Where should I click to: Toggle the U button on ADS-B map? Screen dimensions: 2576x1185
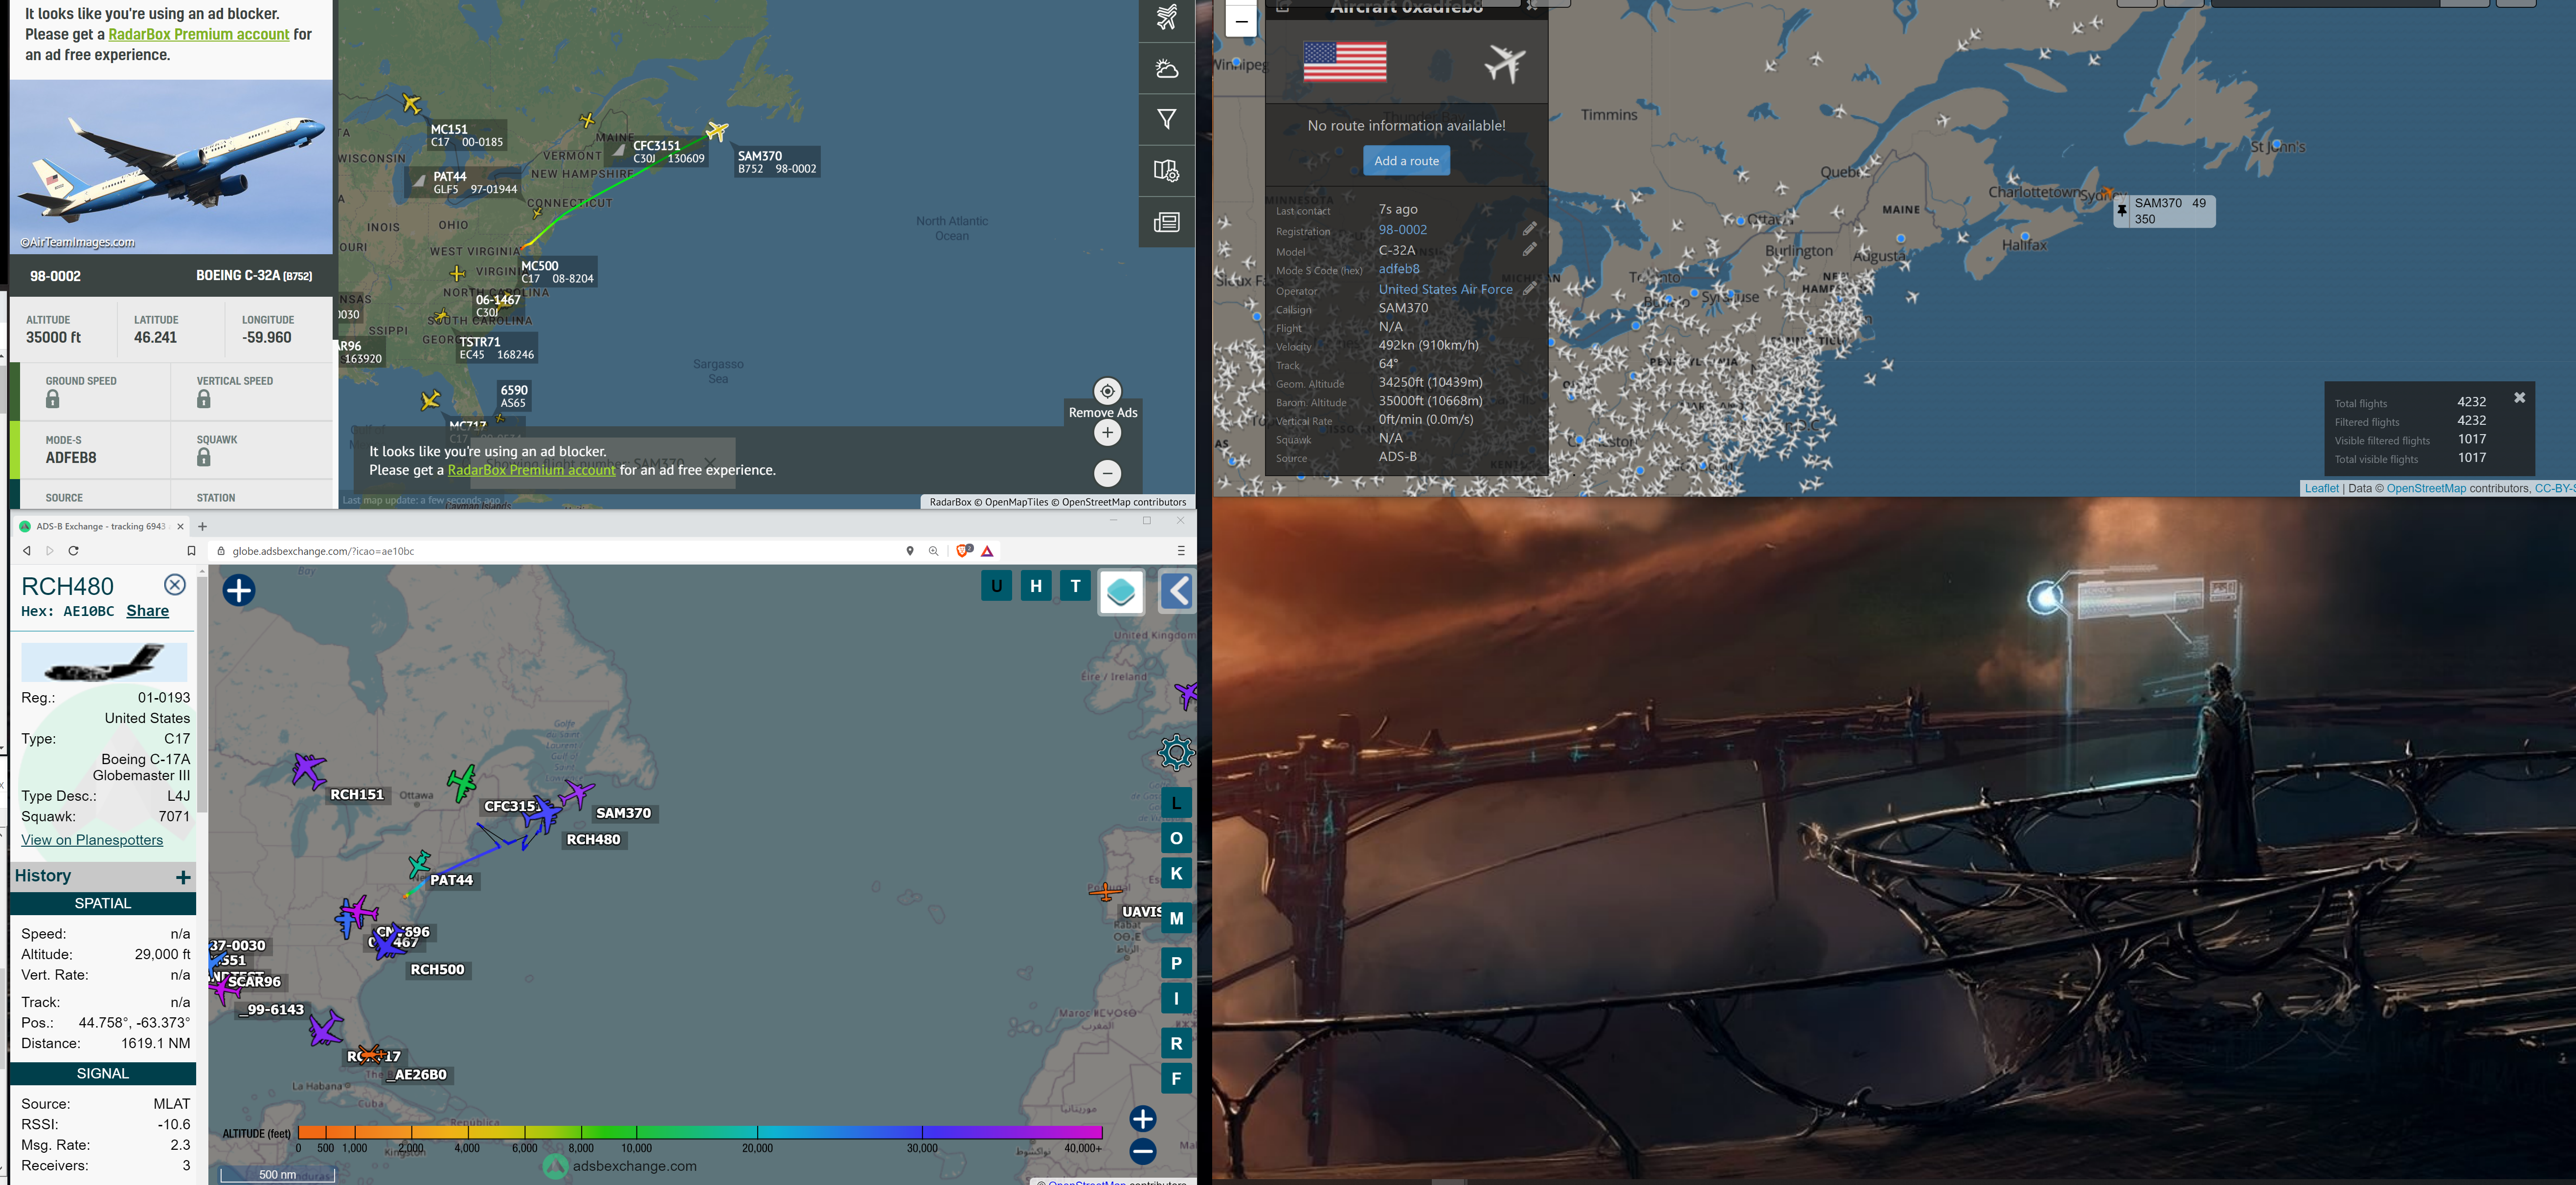pos(996,587)
